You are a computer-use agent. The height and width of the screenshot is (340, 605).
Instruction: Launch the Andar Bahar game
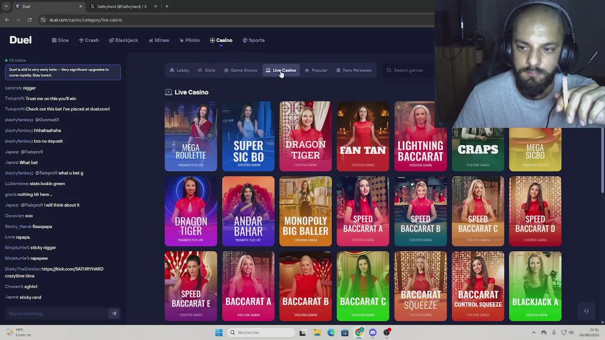(248, 211)
